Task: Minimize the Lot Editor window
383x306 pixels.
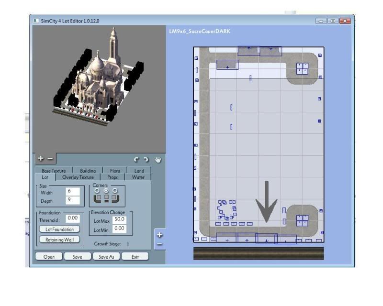Action: point(321,21)
